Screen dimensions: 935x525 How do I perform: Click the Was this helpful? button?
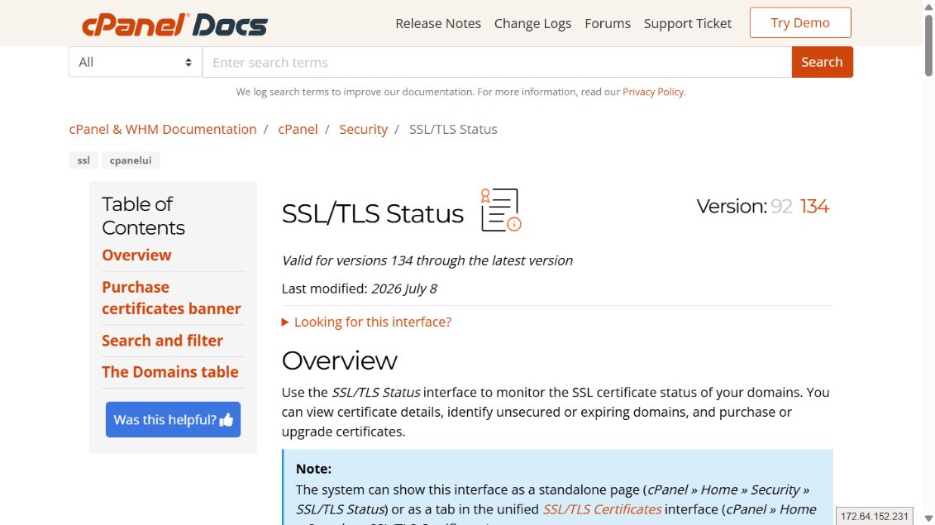[173, 419]
